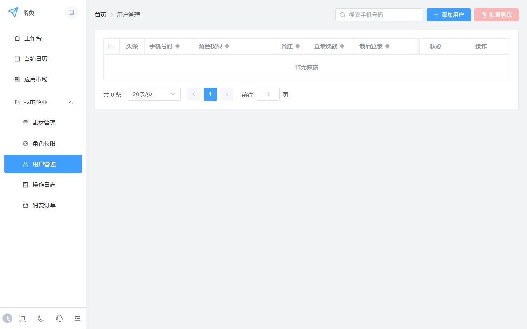Image resolution: width=527 pixels, height=329 pixels.
Task: Enable dark mode with the moon icon
Action: pyautogui.click(x=41, y=318)
